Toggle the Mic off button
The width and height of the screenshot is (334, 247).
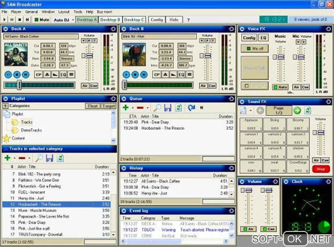(255, 48)
